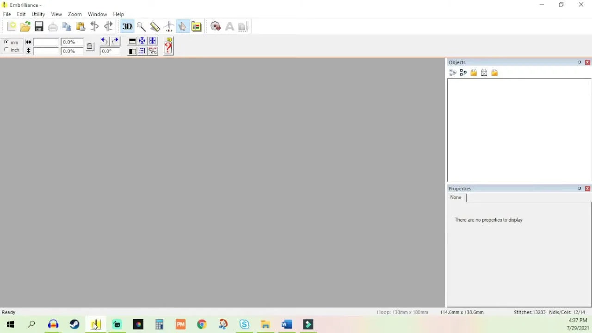592x333 pixels.
Task: Open the Utility menu
Action: (38, 14)
